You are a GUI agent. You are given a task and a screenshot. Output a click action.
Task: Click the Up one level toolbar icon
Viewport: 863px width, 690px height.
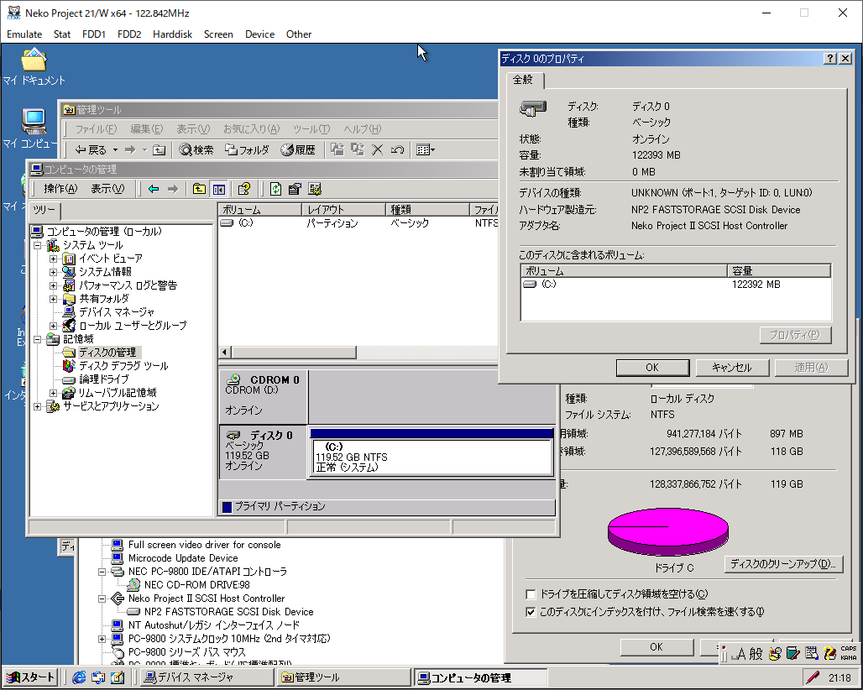click(199, 189)
